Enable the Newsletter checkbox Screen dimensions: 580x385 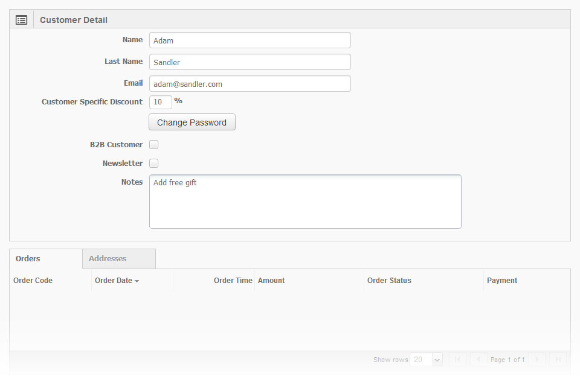[x=154, y=164]
